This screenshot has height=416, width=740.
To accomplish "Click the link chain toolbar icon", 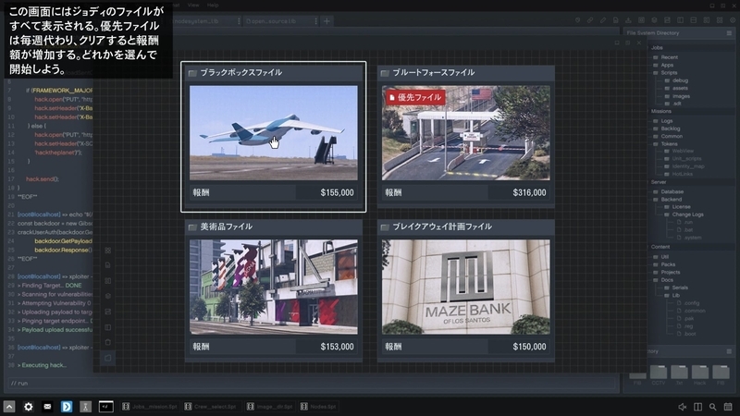I will (x=590, y=20).
